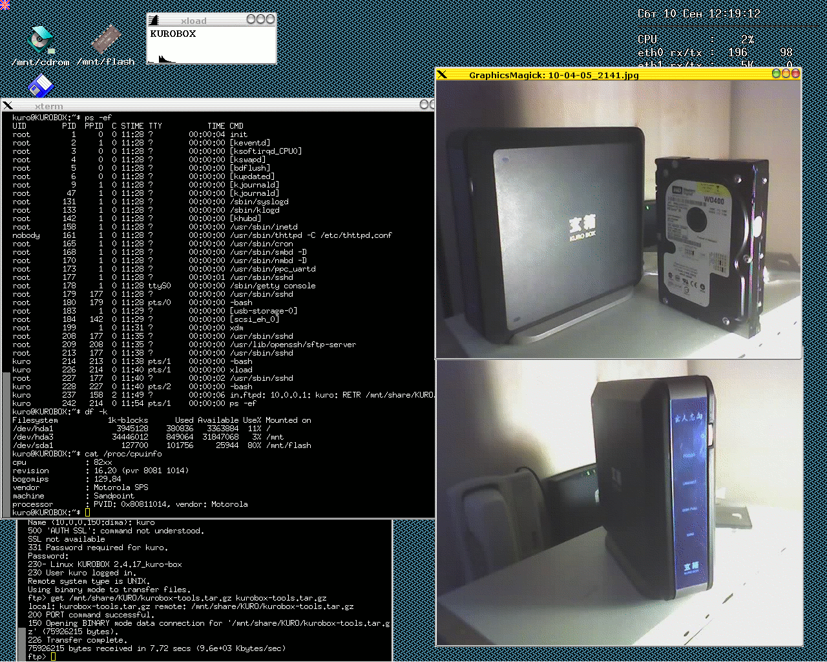Click the '200 PORT command successful.' line
827x662 pixels.
pyautogui.click(x=91, y=615)
